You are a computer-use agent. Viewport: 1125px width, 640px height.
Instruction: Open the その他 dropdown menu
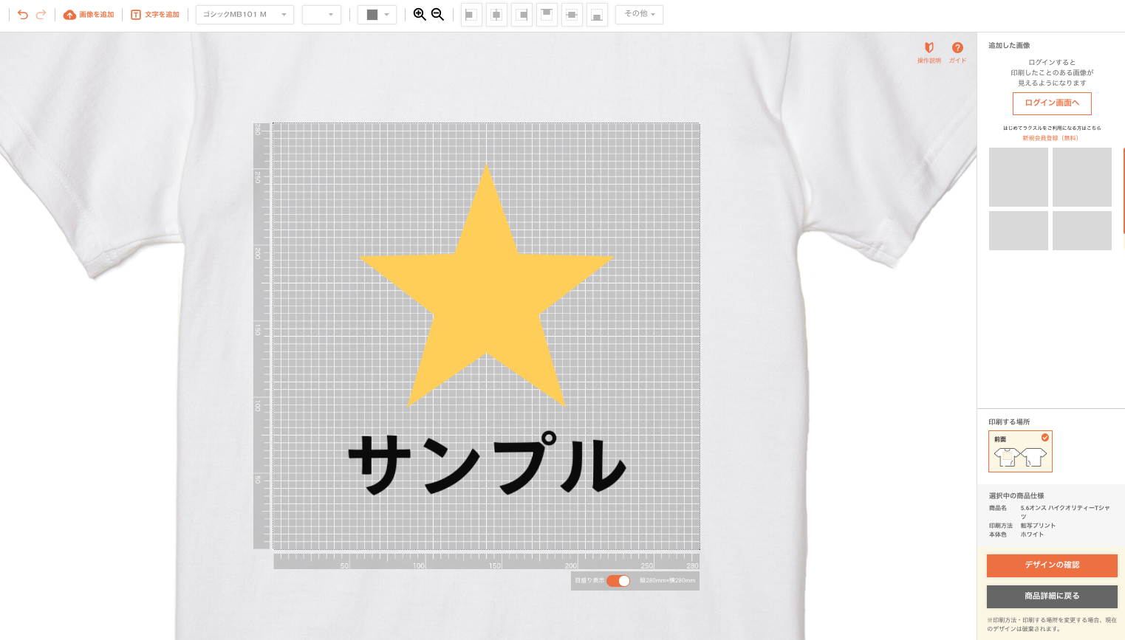(x=639, y=15)
